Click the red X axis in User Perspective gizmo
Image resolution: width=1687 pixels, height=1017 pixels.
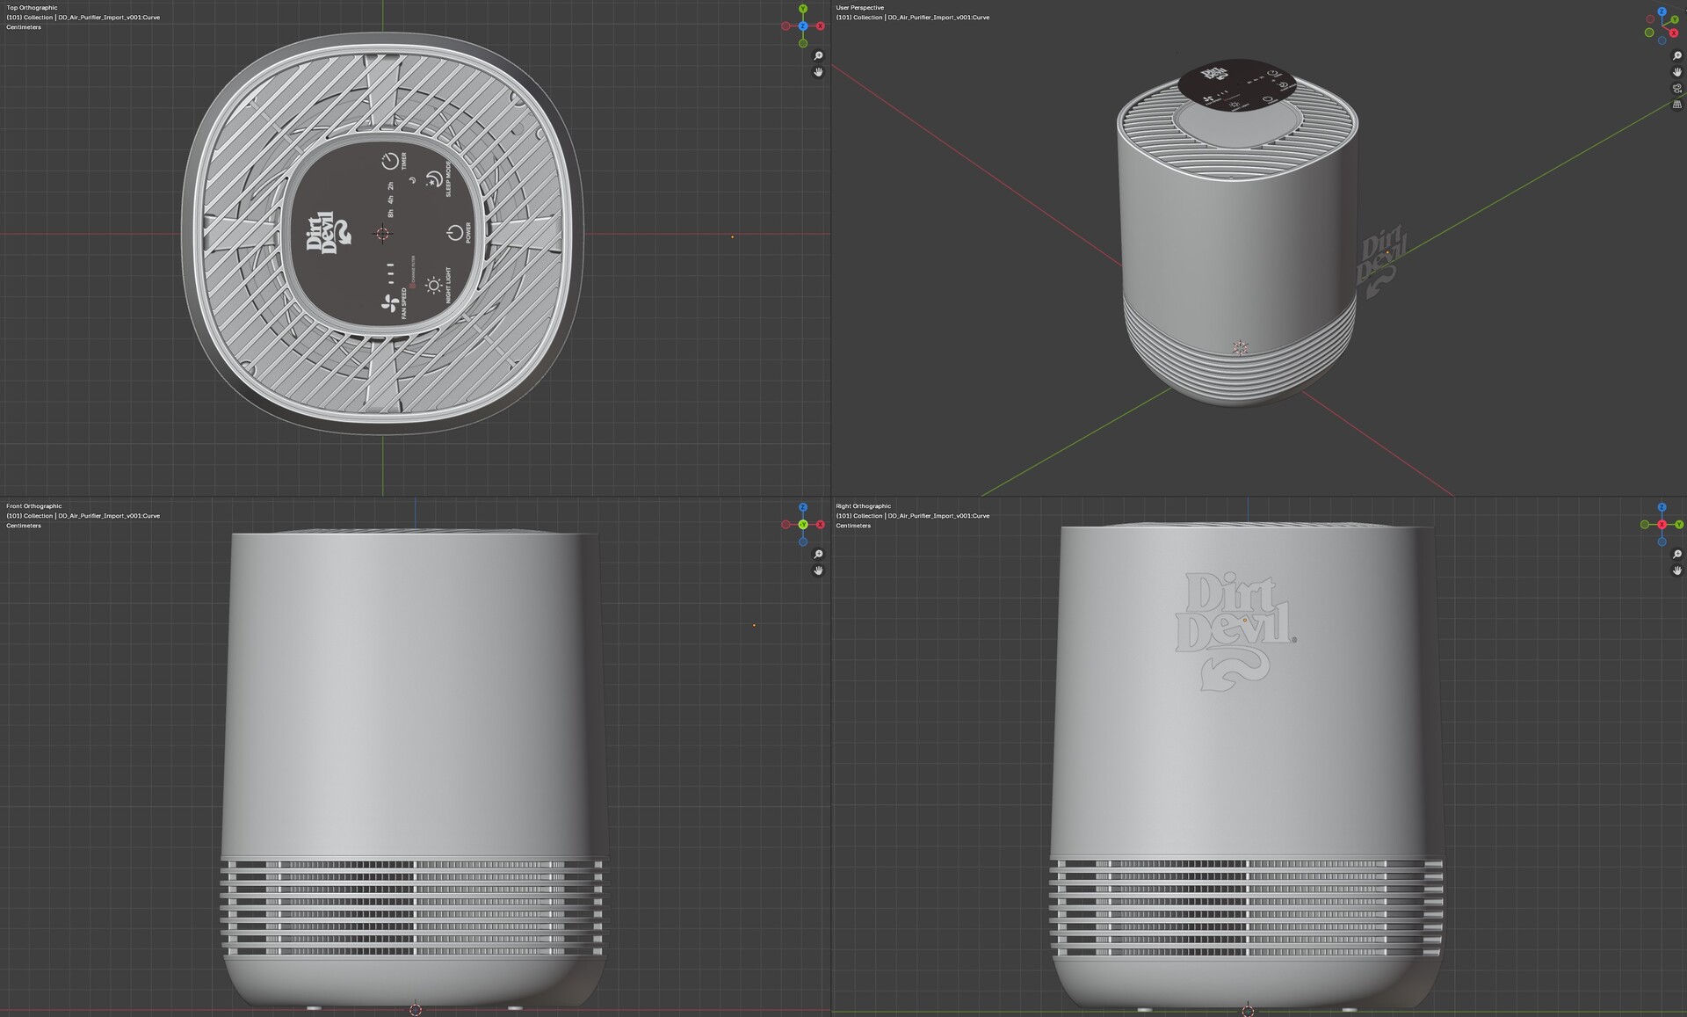click(x=1675, y=33)
